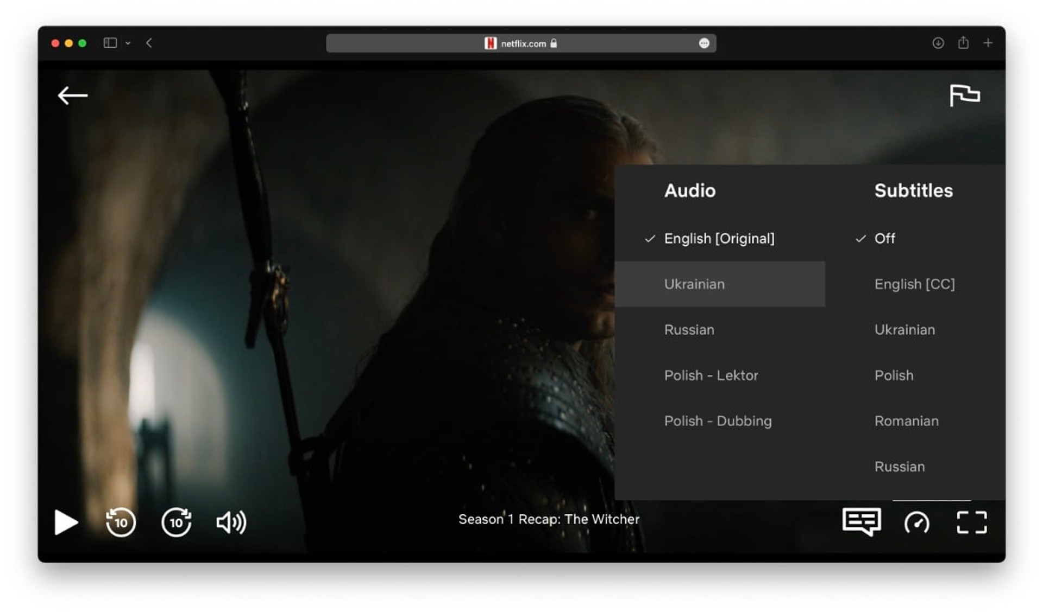This screenshot has height=612, width=1043.
Task: Click the Netflix favicon in the address bar
Action: point(491,43)
